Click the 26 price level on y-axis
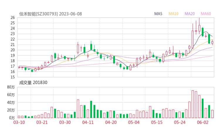Screen dimensions: 217x129 [12, 18]
